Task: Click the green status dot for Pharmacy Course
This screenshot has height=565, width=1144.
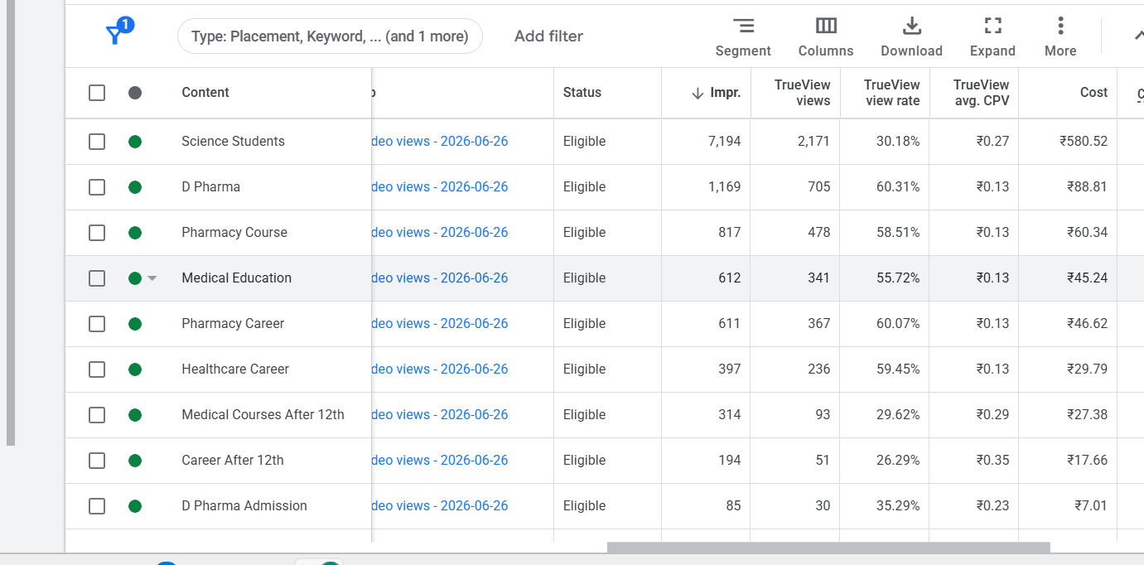Action: coord(135,233)
